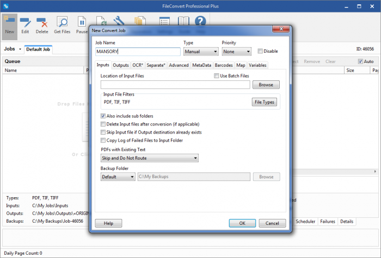381x258 pixels.
Task: Open the Scheduler tab in main window
Action: pyautogui.click(x=305, y=222)
